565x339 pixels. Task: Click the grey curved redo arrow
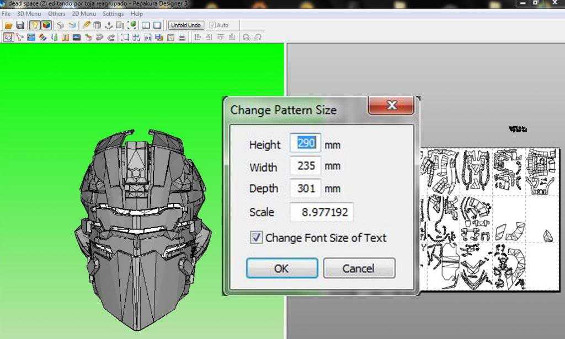tap(111, 37)
